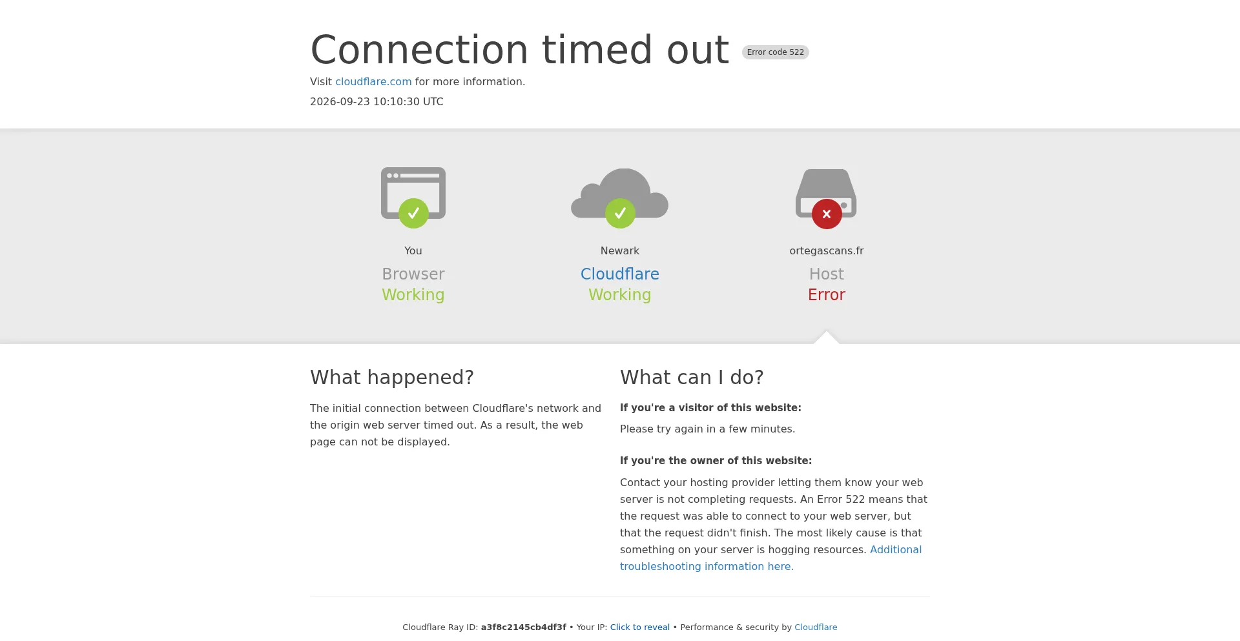Image resolution: width=1240 pixels, height=641 pixels.
Task: Open Additional troubleshooting information link
Action: (770, 558)
